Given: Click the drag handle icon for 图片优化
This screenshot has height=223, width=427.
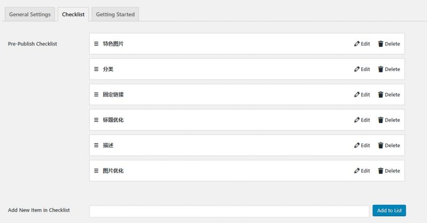Looking at the screenshot, I should 96,171.
